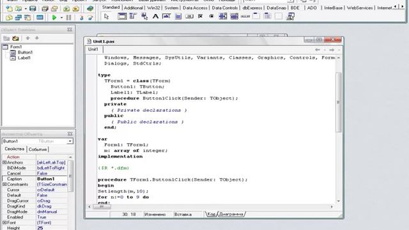The image size is (409, 230).
Task: Select the ComboBox component in palette
Action: pos(234,17)
